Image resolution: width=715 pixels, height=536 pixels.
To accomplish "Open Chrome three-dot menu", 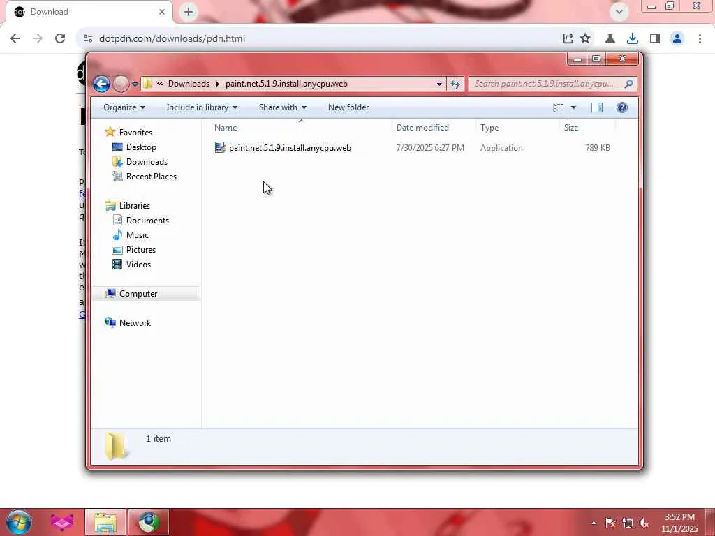I will tap(700, 38).
